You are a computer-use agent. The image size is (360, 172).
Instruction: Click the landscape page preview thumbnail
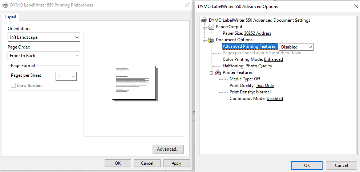[134, 83]
